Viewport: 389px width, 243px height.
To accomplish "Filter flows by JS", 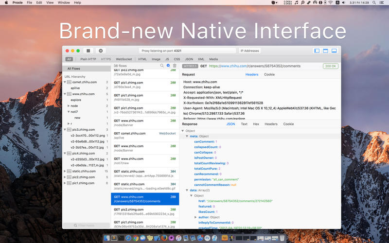I will (167, 59).
